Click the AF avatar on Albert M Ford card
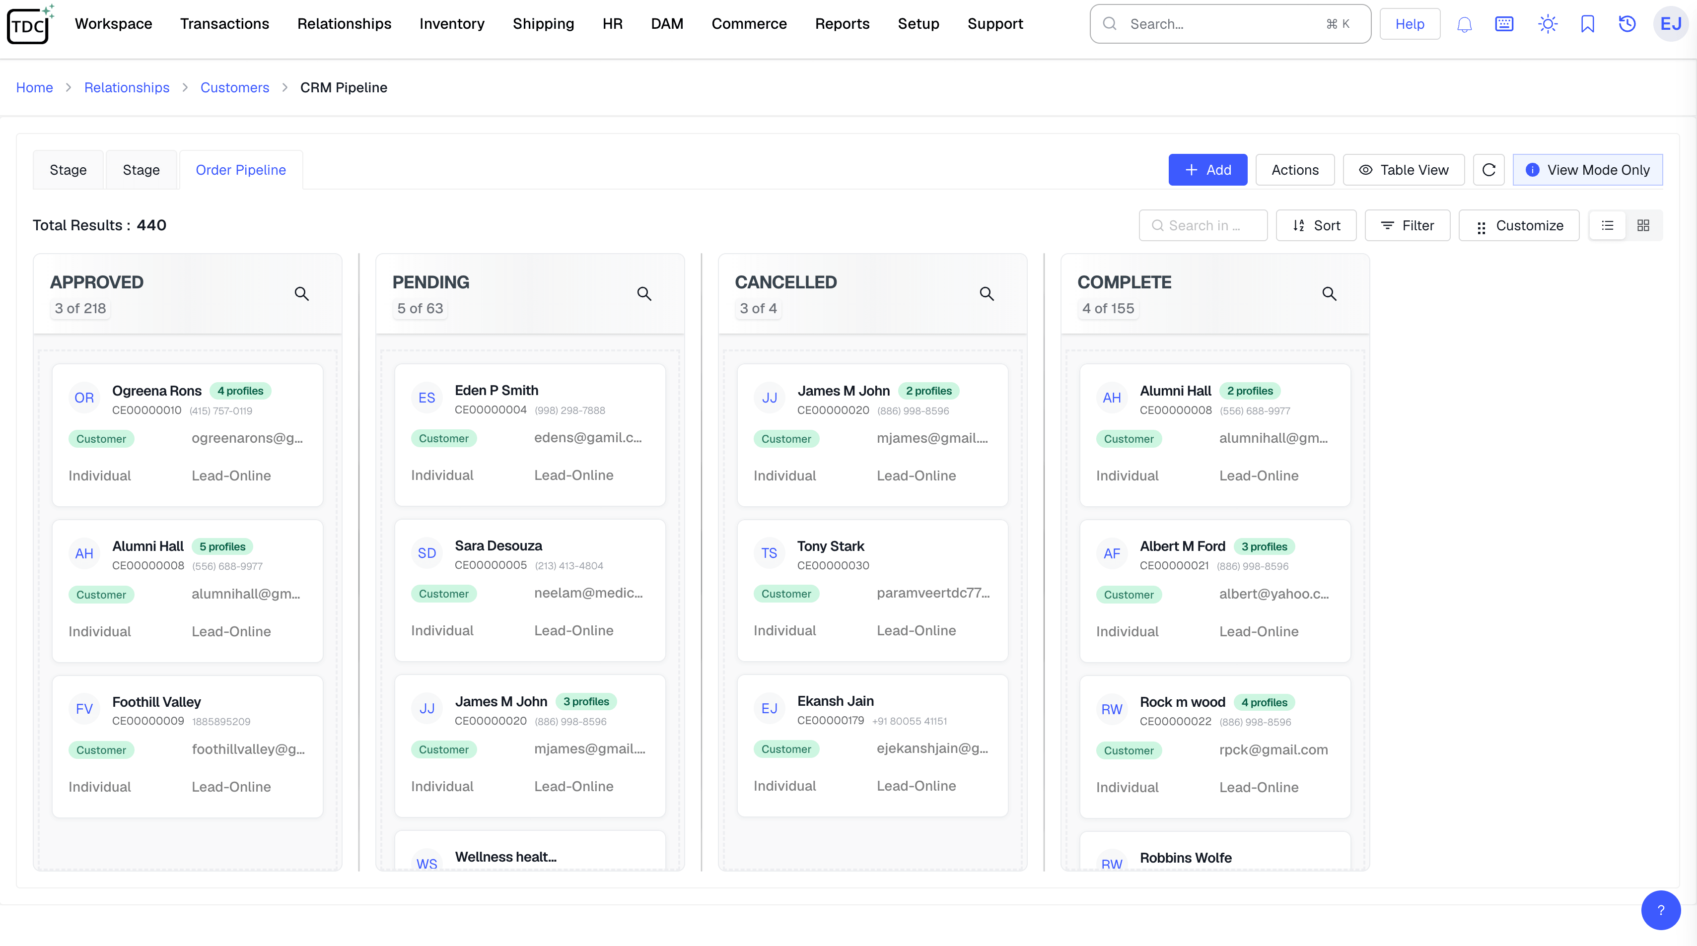The image size is (1697, 946). point(1112,554)
